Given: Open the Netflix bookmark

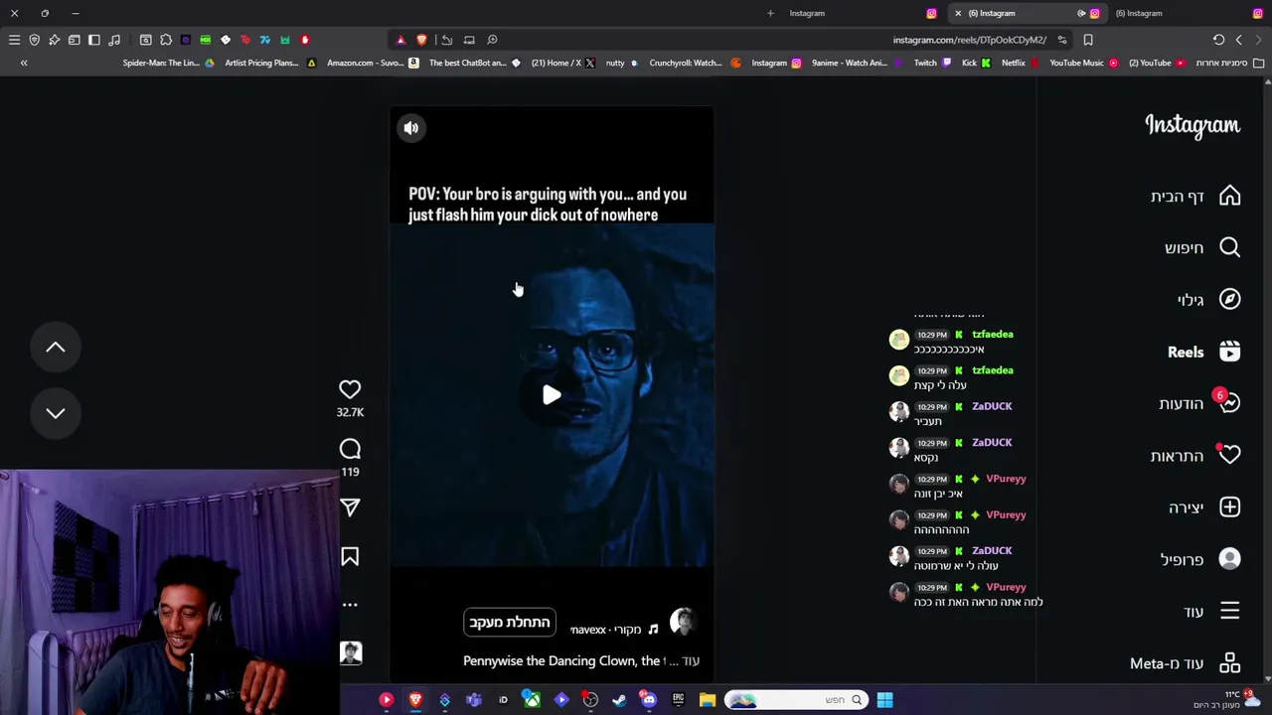Looking at the screenshot, I should 1021,63.
